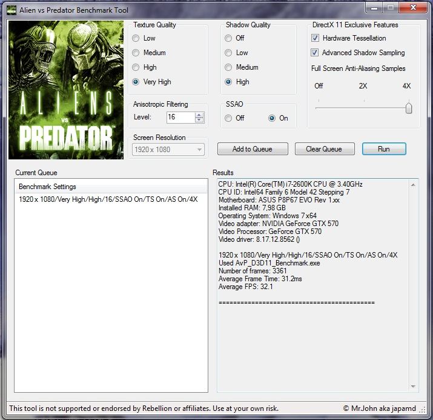Click the Benchmark Settings column header

111,187
